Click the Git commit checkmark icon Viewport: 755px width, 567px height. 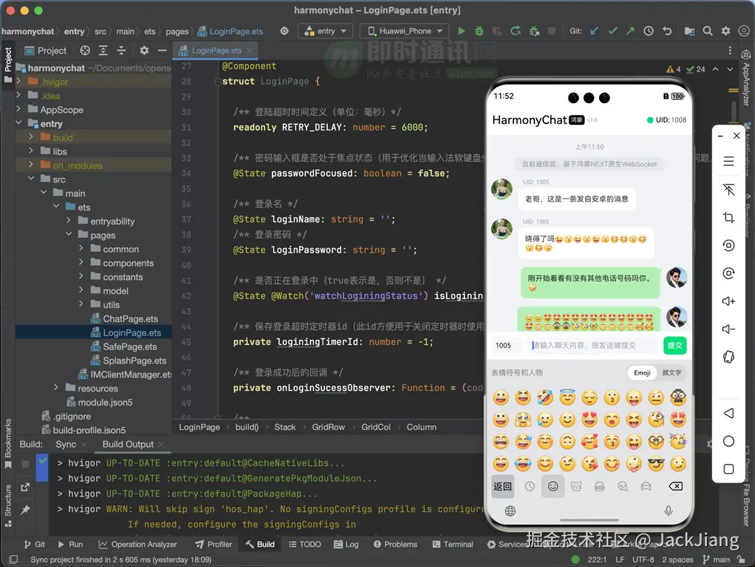click(x=612, y=31)
